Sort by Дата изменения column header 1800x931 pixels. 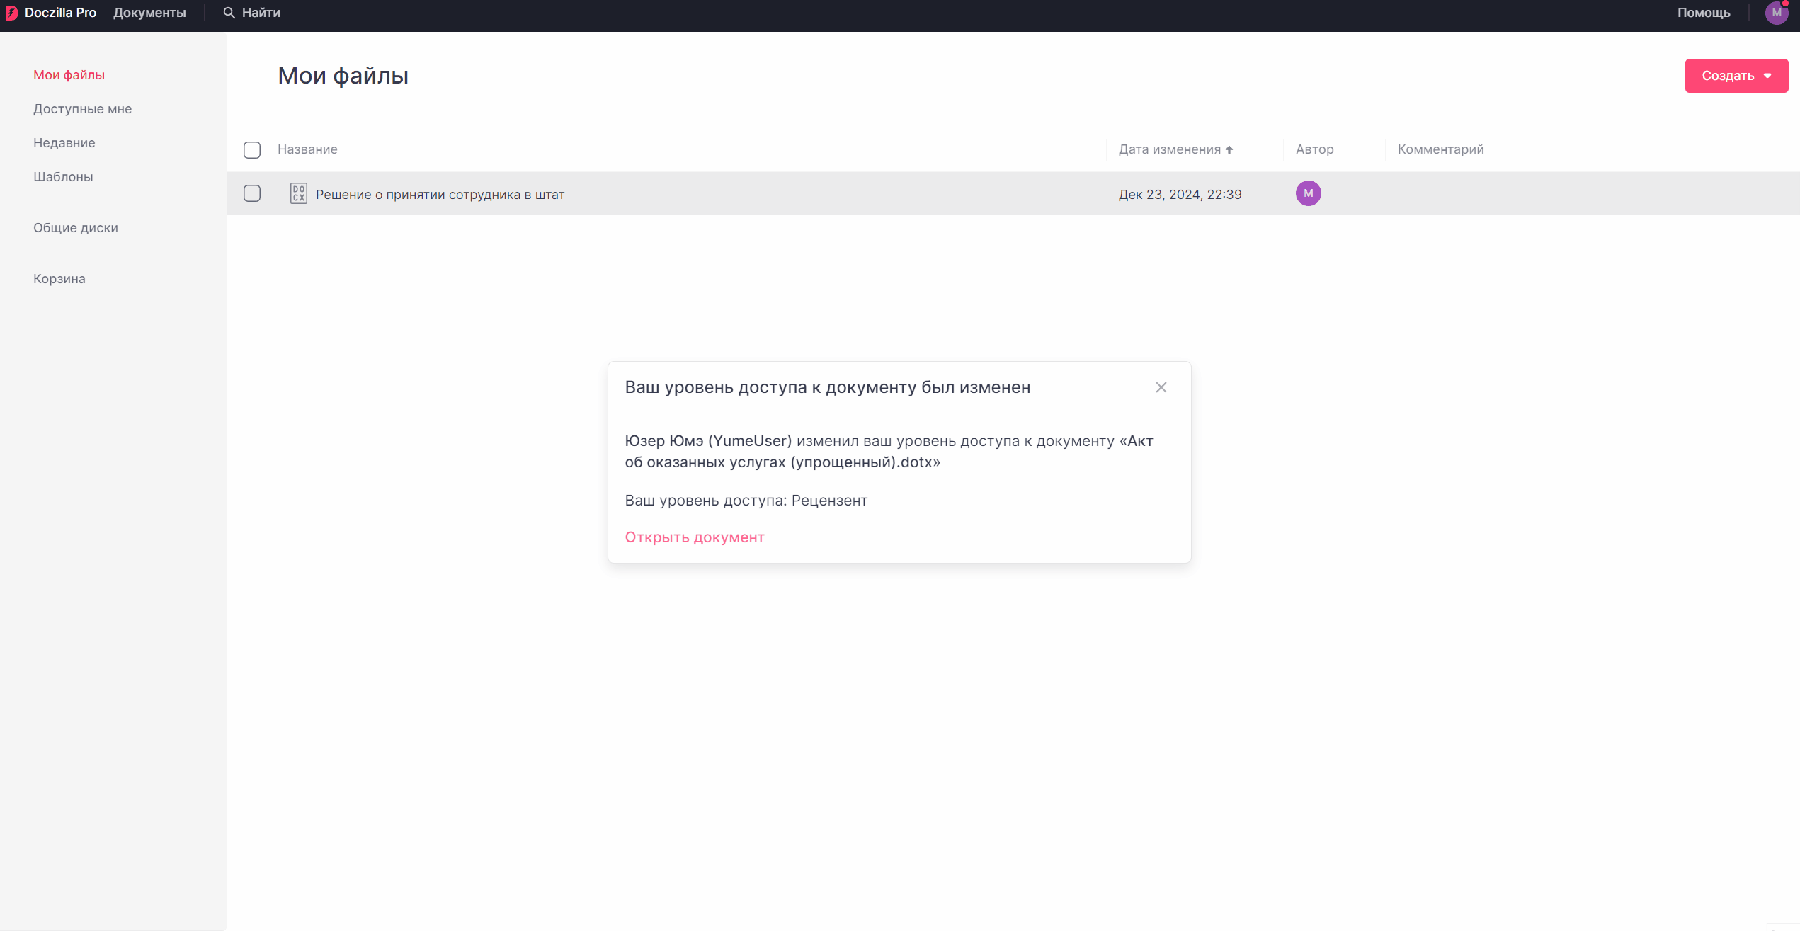(x=1169, y=149)
